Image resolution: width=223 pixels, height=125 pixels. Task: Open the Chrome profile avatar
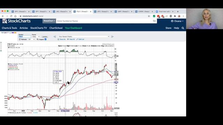tap(179, 16)
